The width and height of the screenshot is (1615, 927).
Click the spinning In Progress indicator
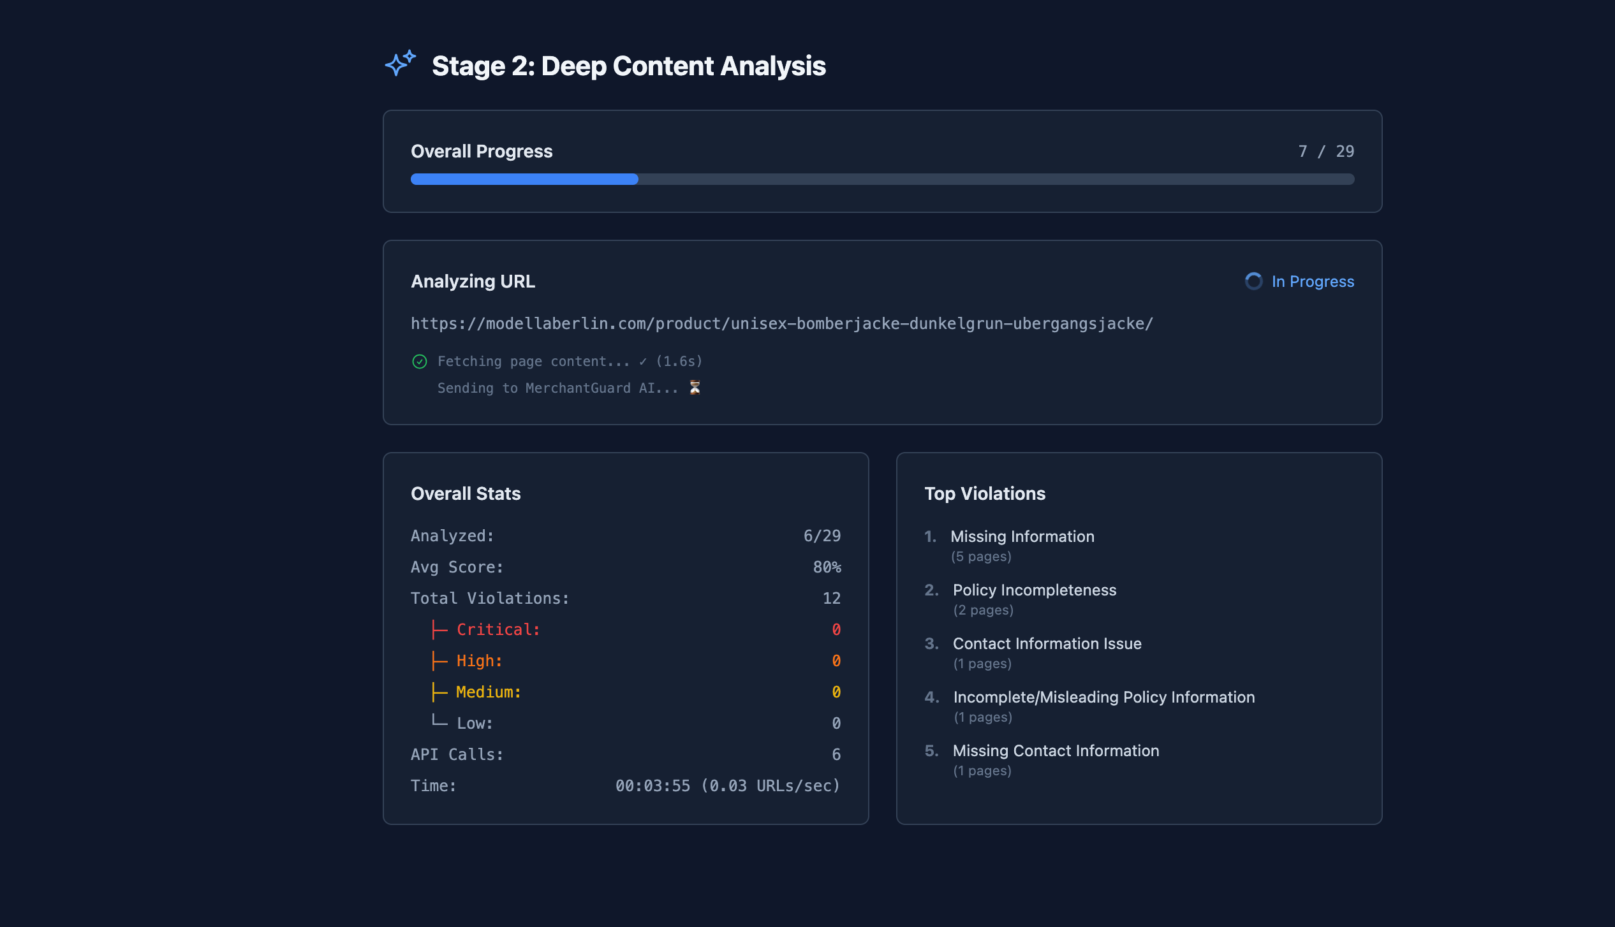point(1254,281)
